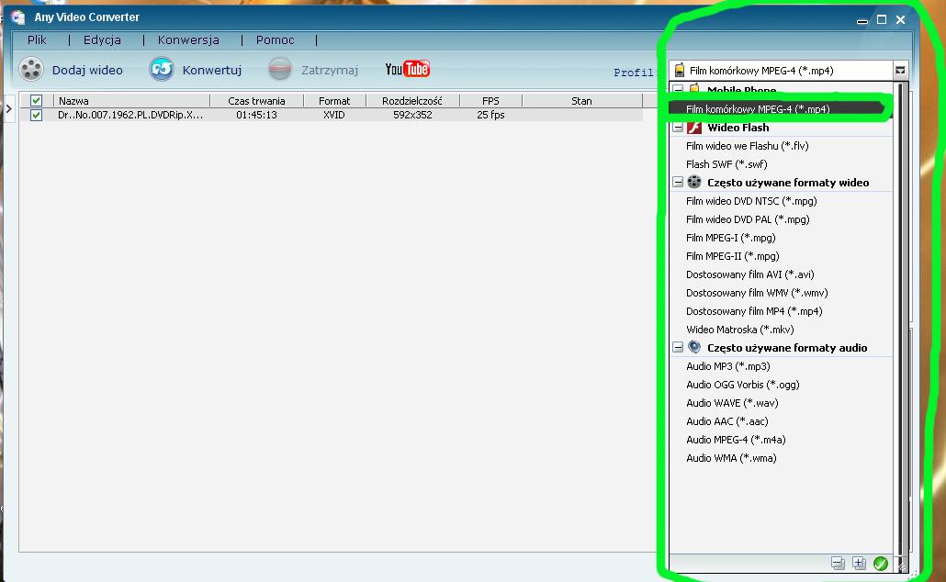This screenshot has width=946, height=582.
Task: Expand the left side panel arrow
Action: pos(9,108)
